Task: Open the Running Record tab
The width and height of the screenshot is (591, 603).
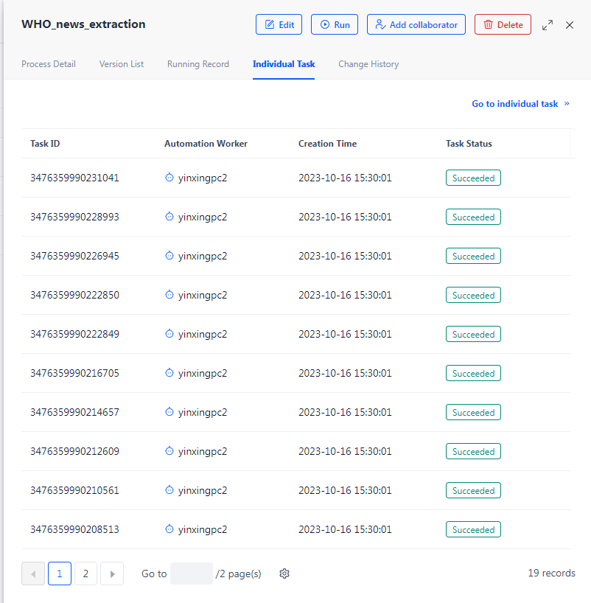Action: point(198,64)
